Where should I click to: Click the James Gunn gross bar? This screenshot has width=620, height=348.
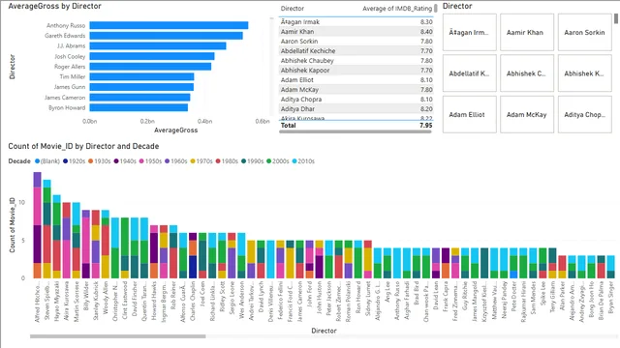[141, 87]
